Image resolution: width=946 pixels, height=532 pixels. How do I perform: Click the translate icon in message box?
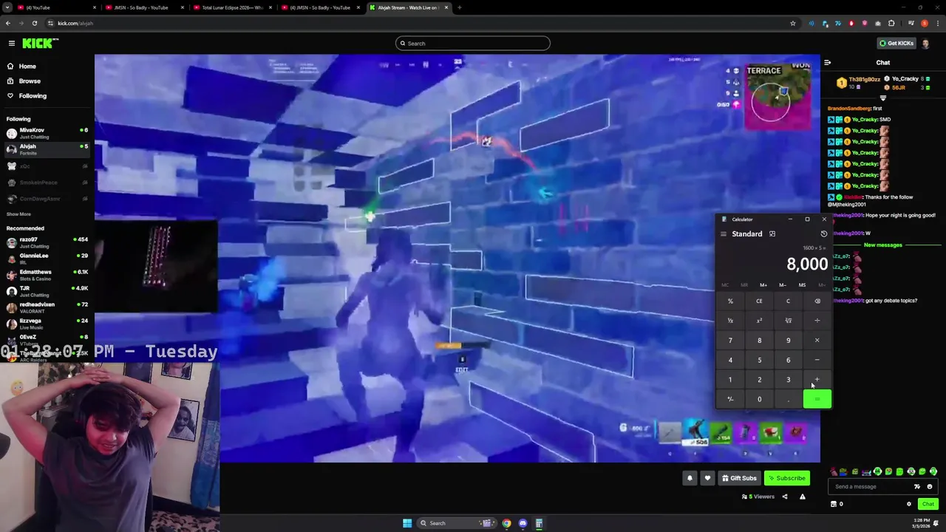click(917, 486)
